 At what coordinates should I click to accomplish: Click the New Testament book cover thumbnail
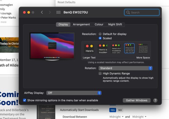coord(46,112)
